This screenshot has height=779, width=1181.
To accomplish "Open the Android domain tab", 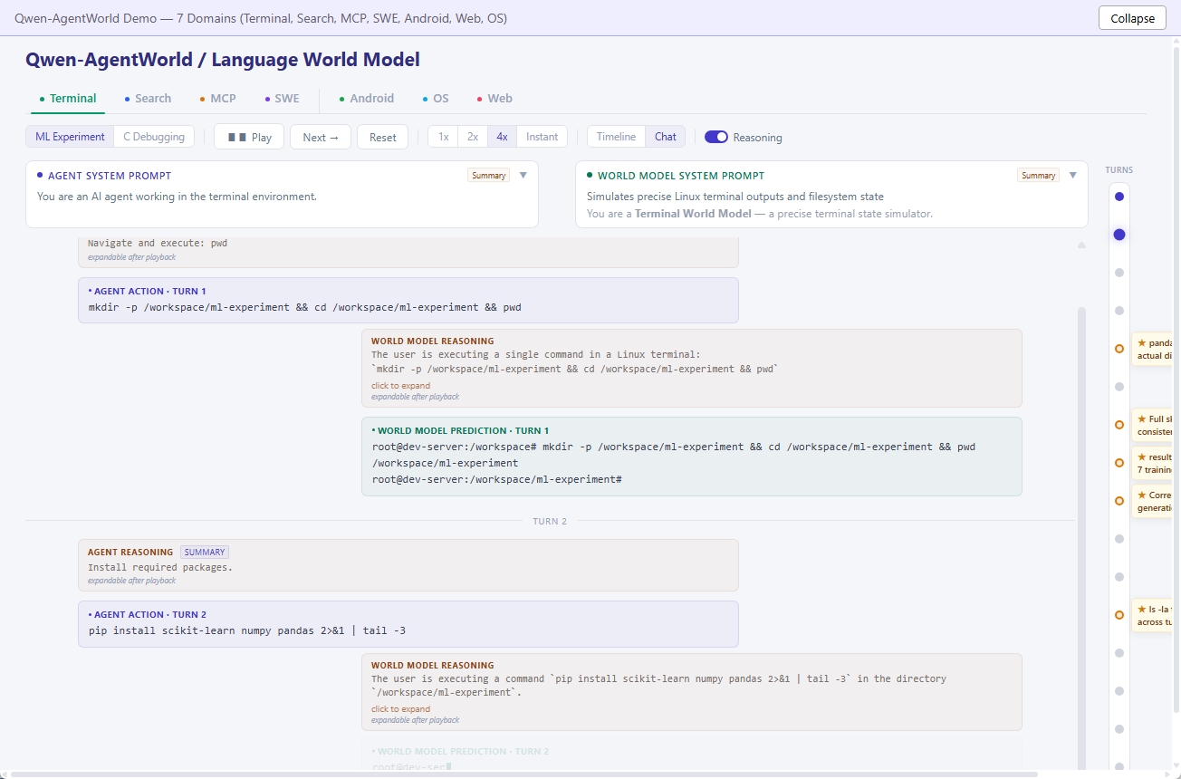I will 367,99.
